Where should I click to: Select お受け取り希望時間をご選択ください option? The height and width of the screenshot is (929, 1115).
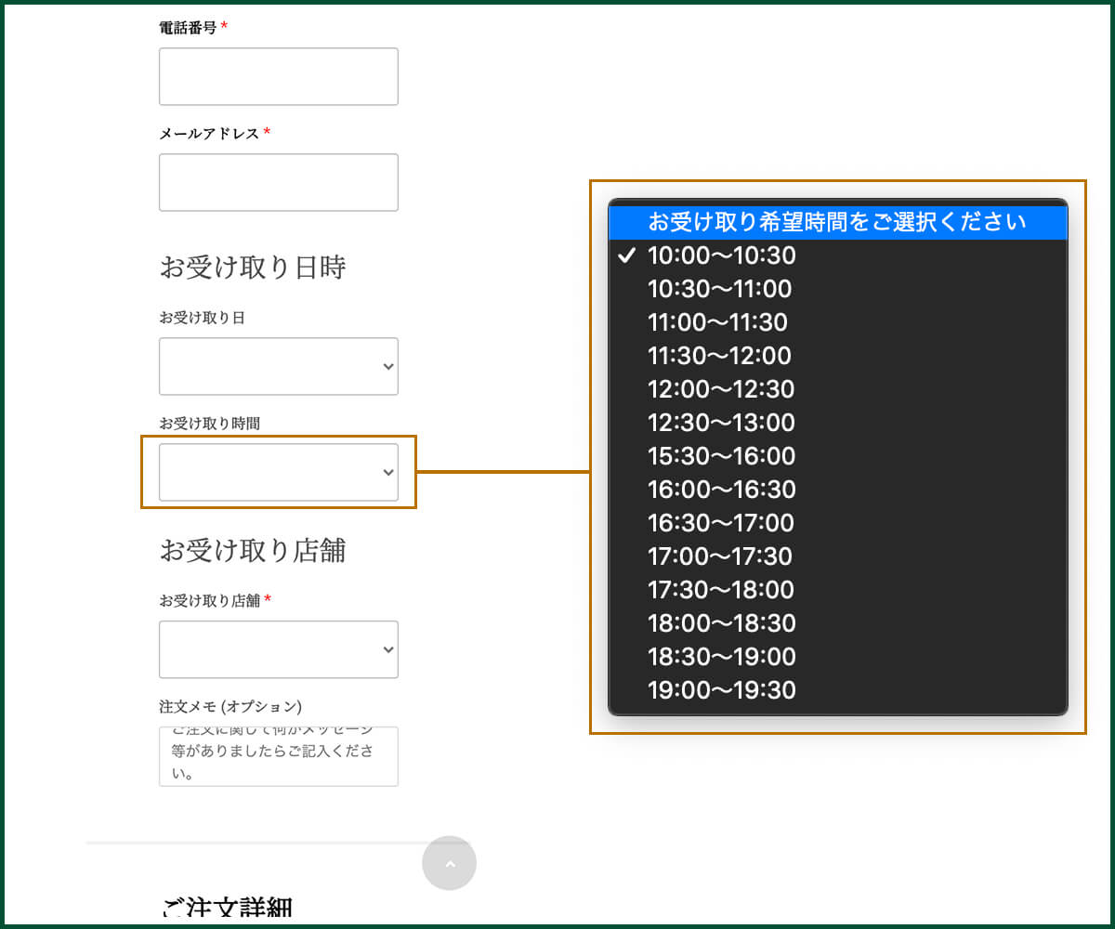pos(836,222)
